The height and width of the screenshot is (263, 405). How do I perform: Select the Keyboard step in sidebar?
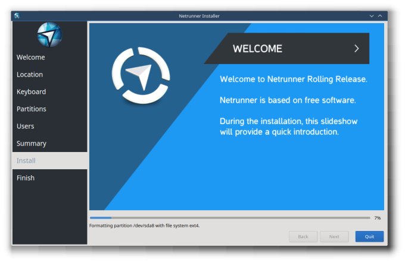[49, 91]
